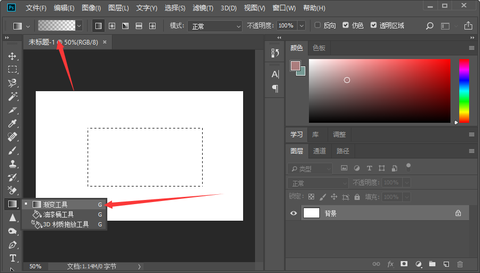Select the Move tool in toolbar
480x273 pixels.
(x=12, y=56)
